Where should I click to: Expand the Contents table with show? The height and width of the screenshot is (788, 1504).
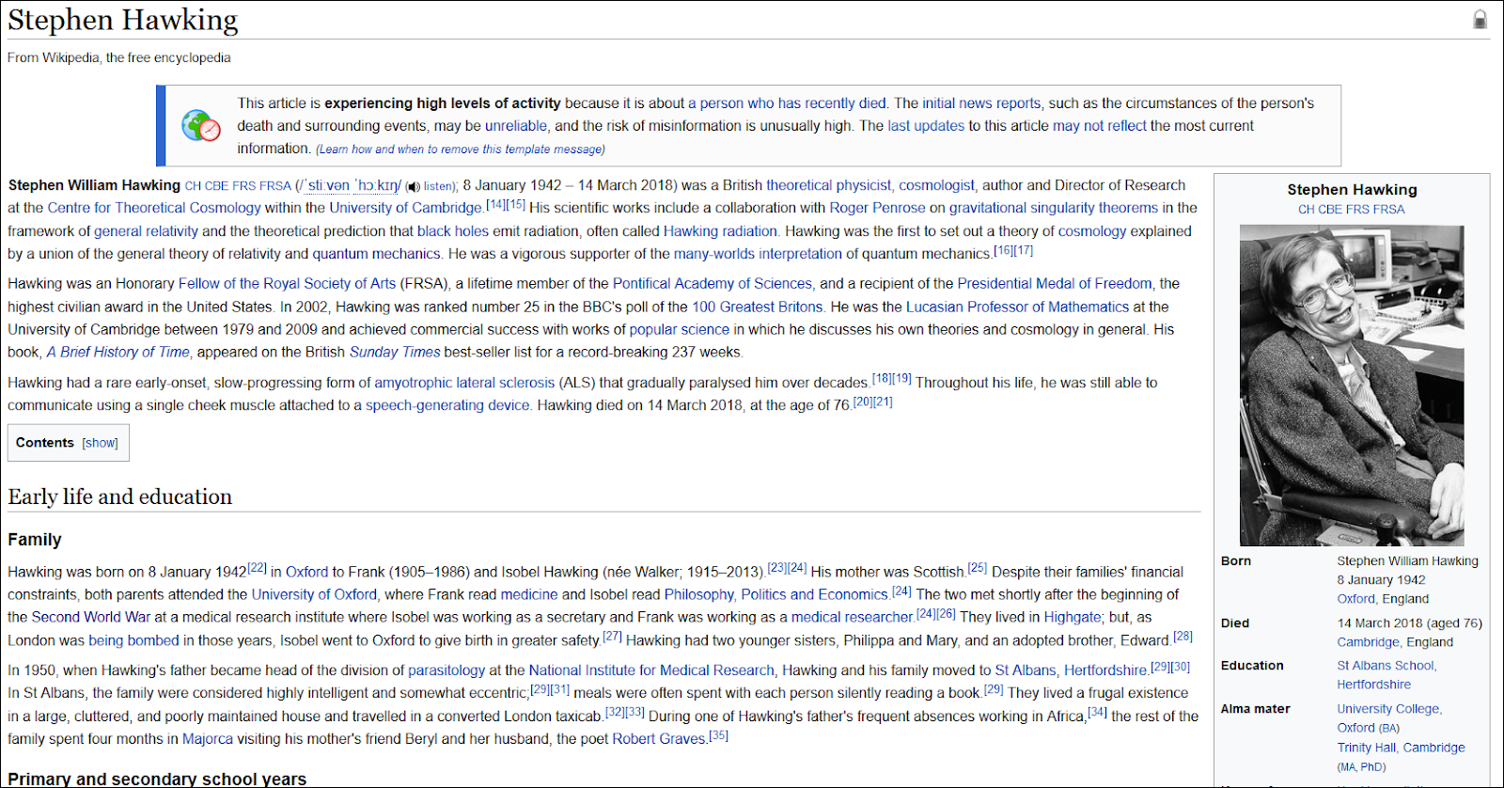100,443
